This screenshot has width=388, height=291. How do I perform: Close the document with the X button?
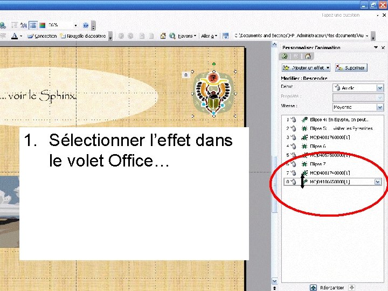coord(384,15)
